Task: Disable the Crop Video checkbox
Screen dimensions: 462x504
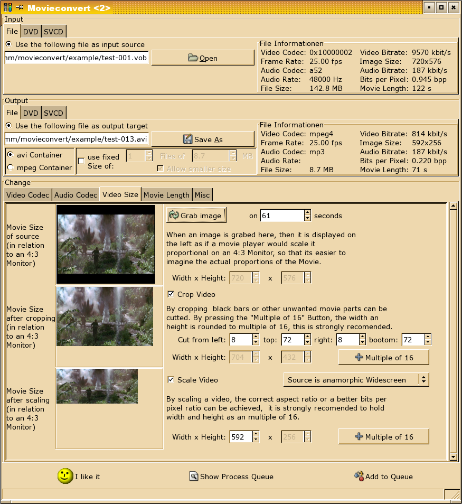Action: coord(171,294)
